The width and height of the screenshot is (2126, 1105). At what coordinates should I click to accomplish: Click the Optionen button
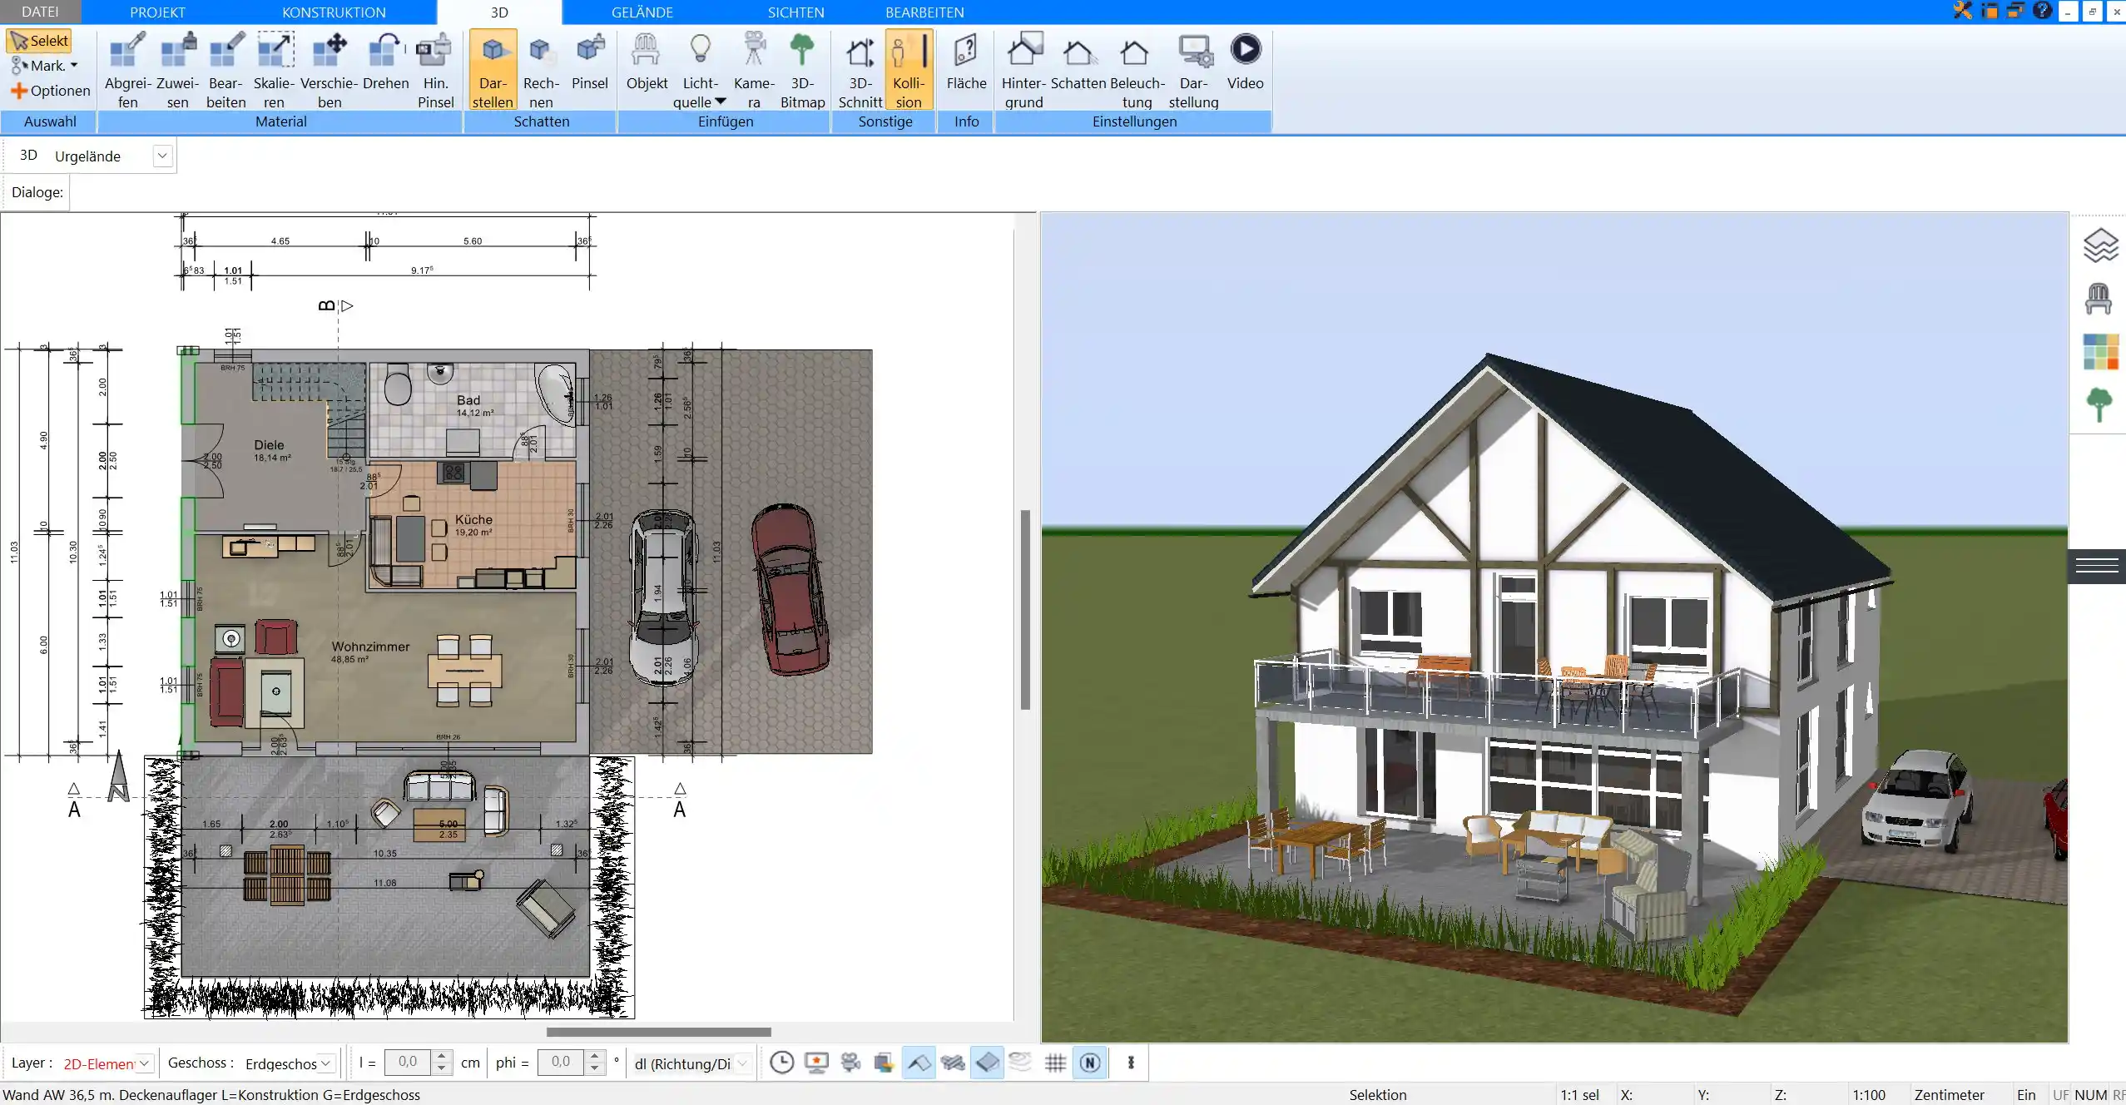tap(51, 91)
